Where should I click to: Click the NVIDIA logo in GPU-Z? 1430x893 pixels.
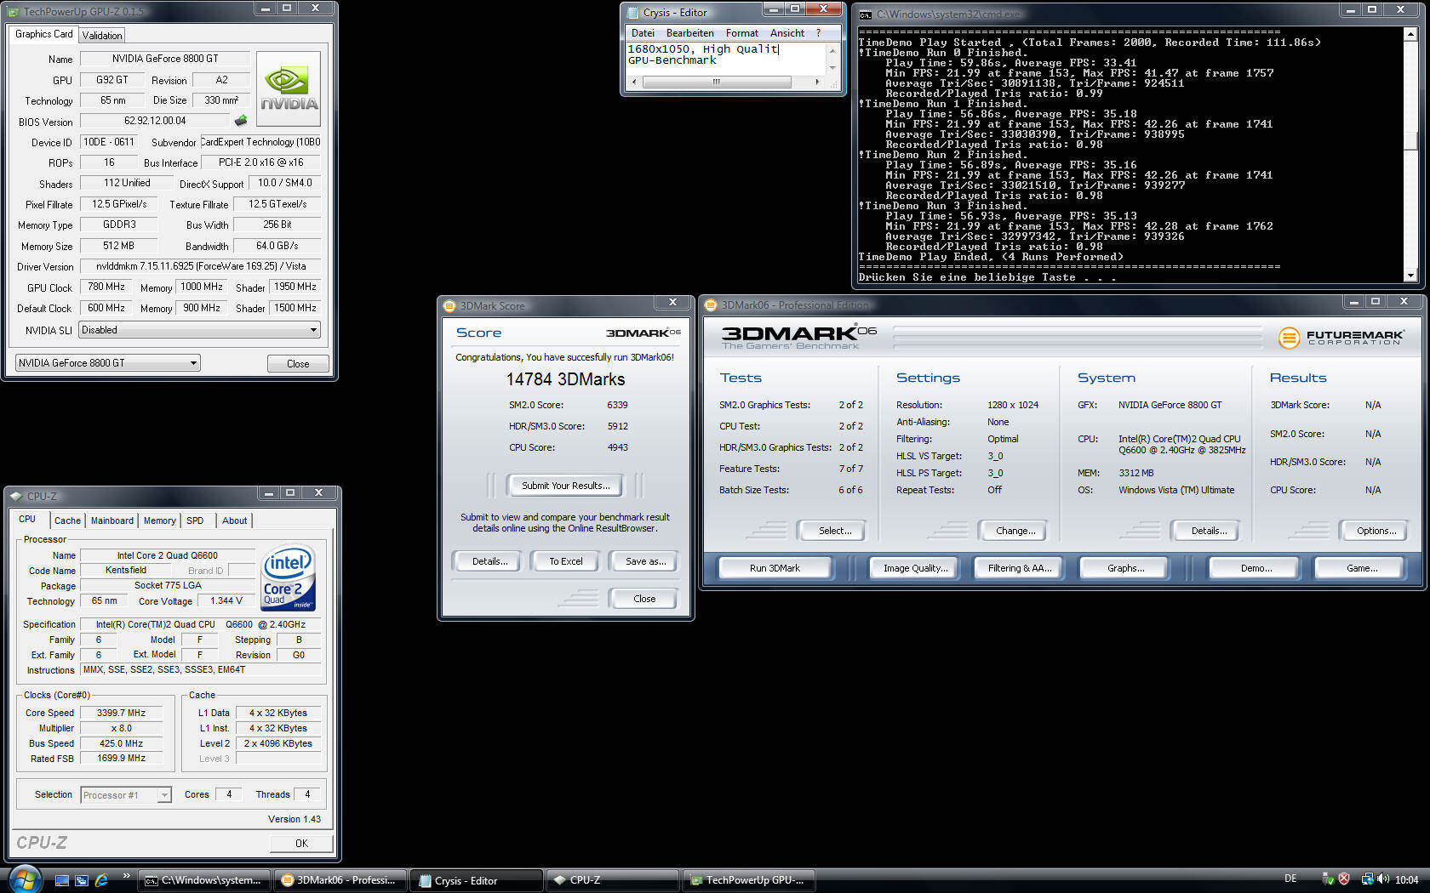pyautogui.click(x=289, y=89)
